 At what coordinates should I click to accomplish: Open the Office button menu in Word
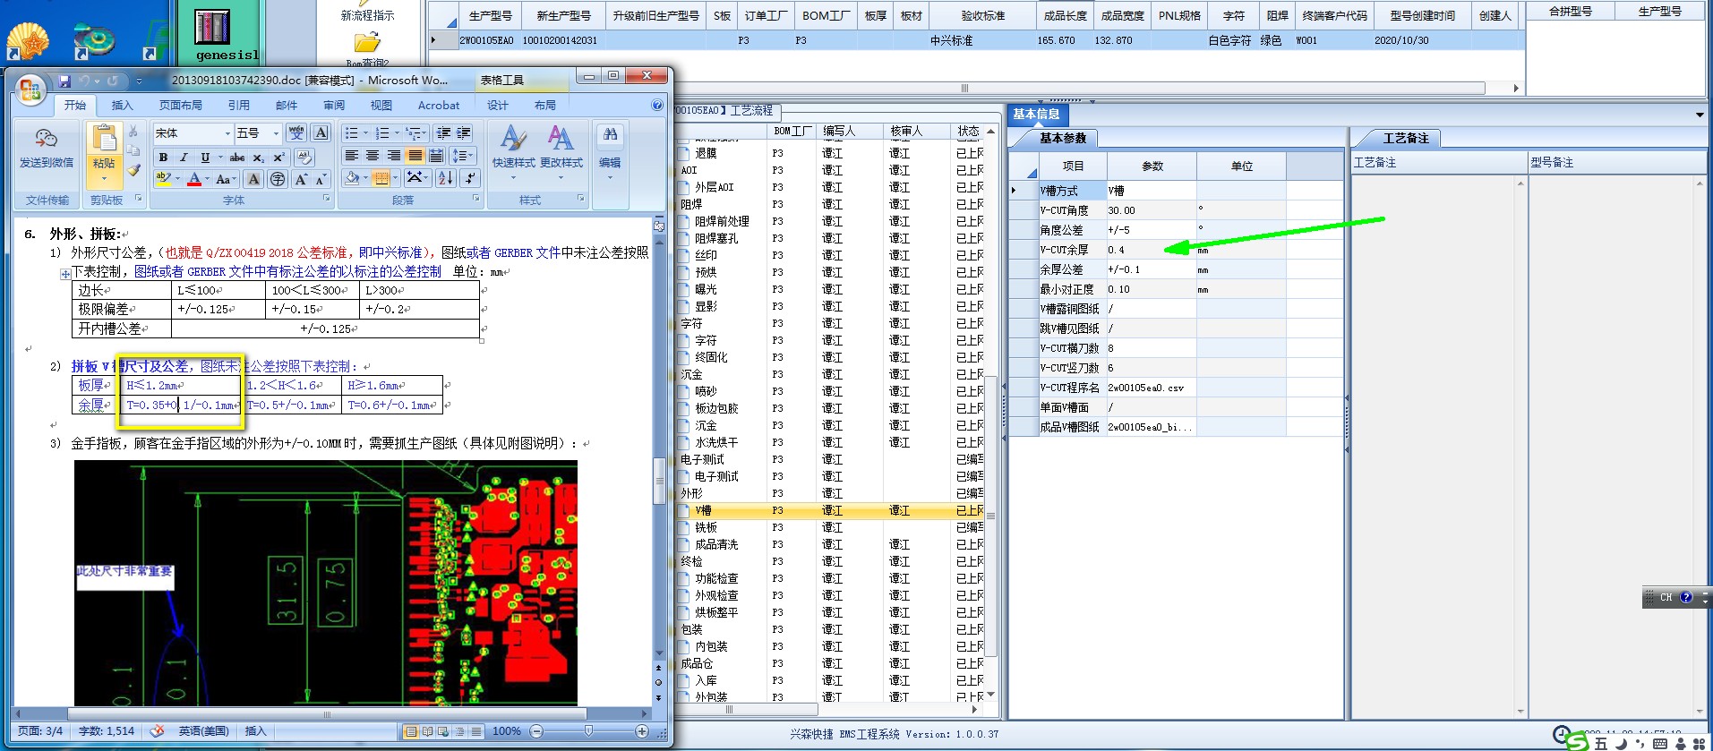point(30,89)
